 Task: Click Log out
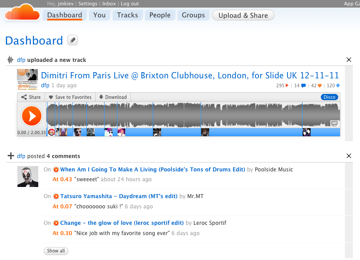pyautogui.click(x=130, y=4)
